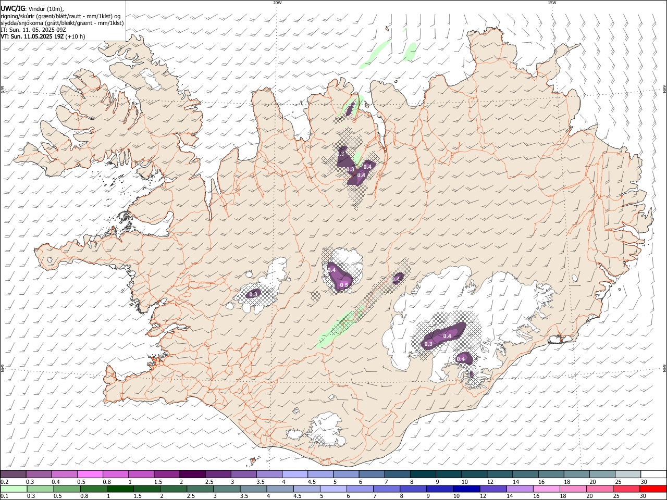Image resolution: width=667 pixels, height=500 pixels.
Task: Select the bright red 30 swatch in the bottom legend row
Action: [x=652, y=489]
